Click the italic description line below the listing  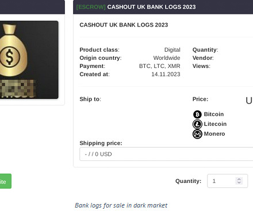pos(121,205)
